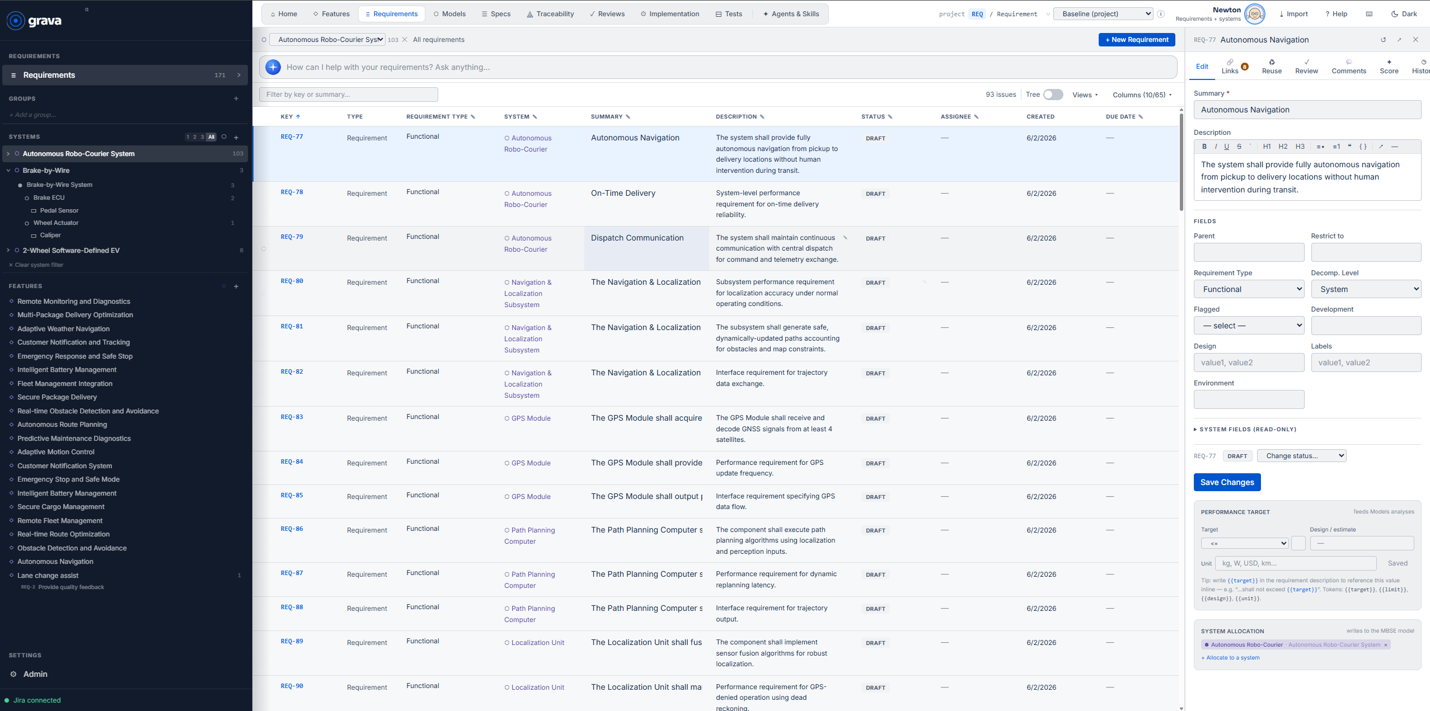The height and width of the screenshot is (711, 1430).
Task: Click Clear system filter link
Action: [x=36, y=265]
